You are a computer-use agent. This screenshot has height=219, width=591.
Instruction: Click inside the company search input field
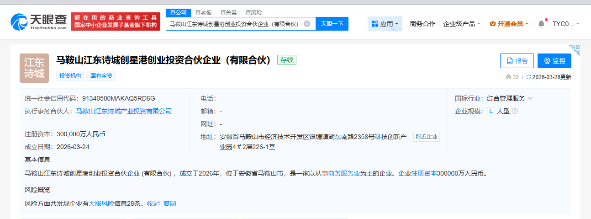pyautogui.click(x=233, y=24)
